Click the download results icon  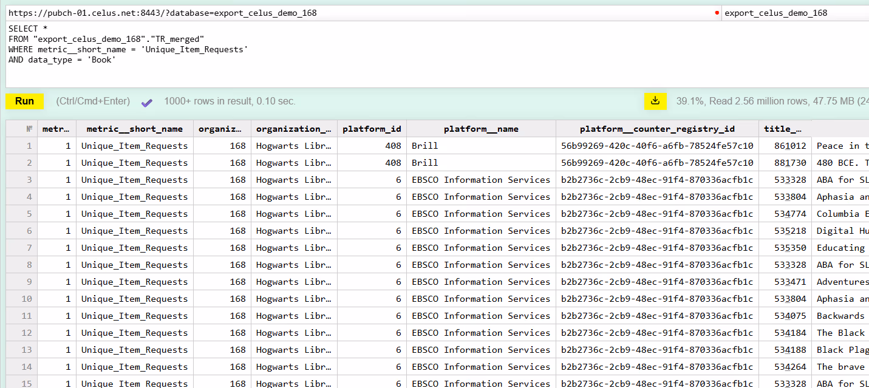(655, 101)
